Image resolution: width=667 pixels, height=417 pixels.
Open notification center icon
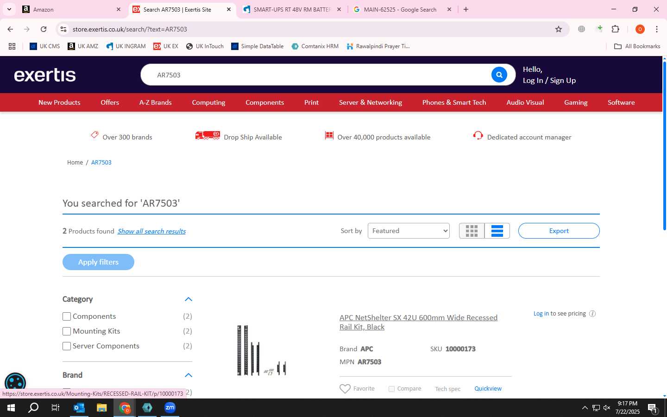click(653, 408)
